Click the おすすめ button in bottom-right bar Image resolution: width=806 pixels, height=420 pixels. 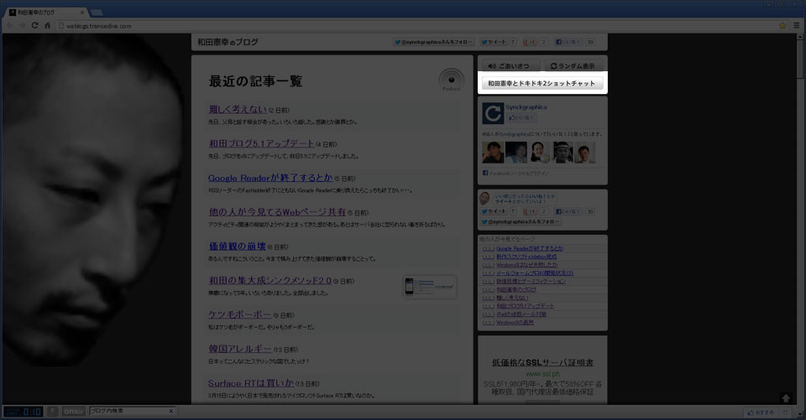pyautogui.click(x=761, y=412)
